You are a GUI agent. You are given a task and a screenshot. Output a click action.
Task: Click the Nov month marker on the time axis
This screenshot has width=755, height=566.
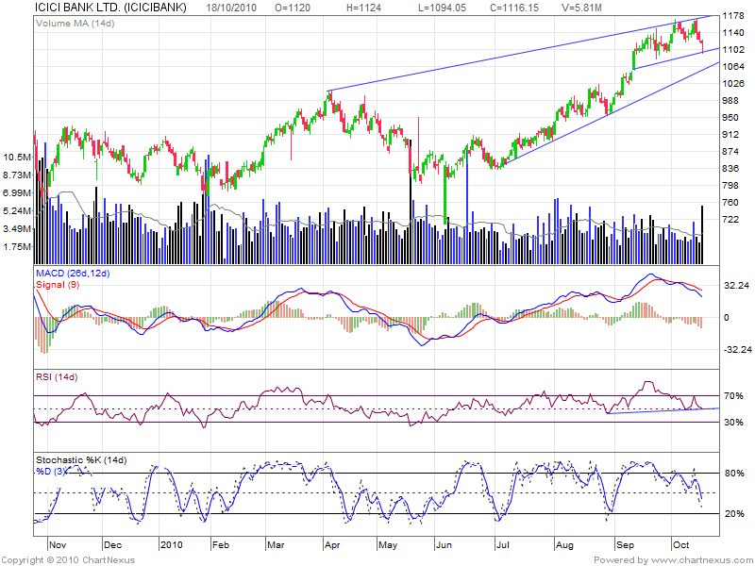click(x=56, y=545)
